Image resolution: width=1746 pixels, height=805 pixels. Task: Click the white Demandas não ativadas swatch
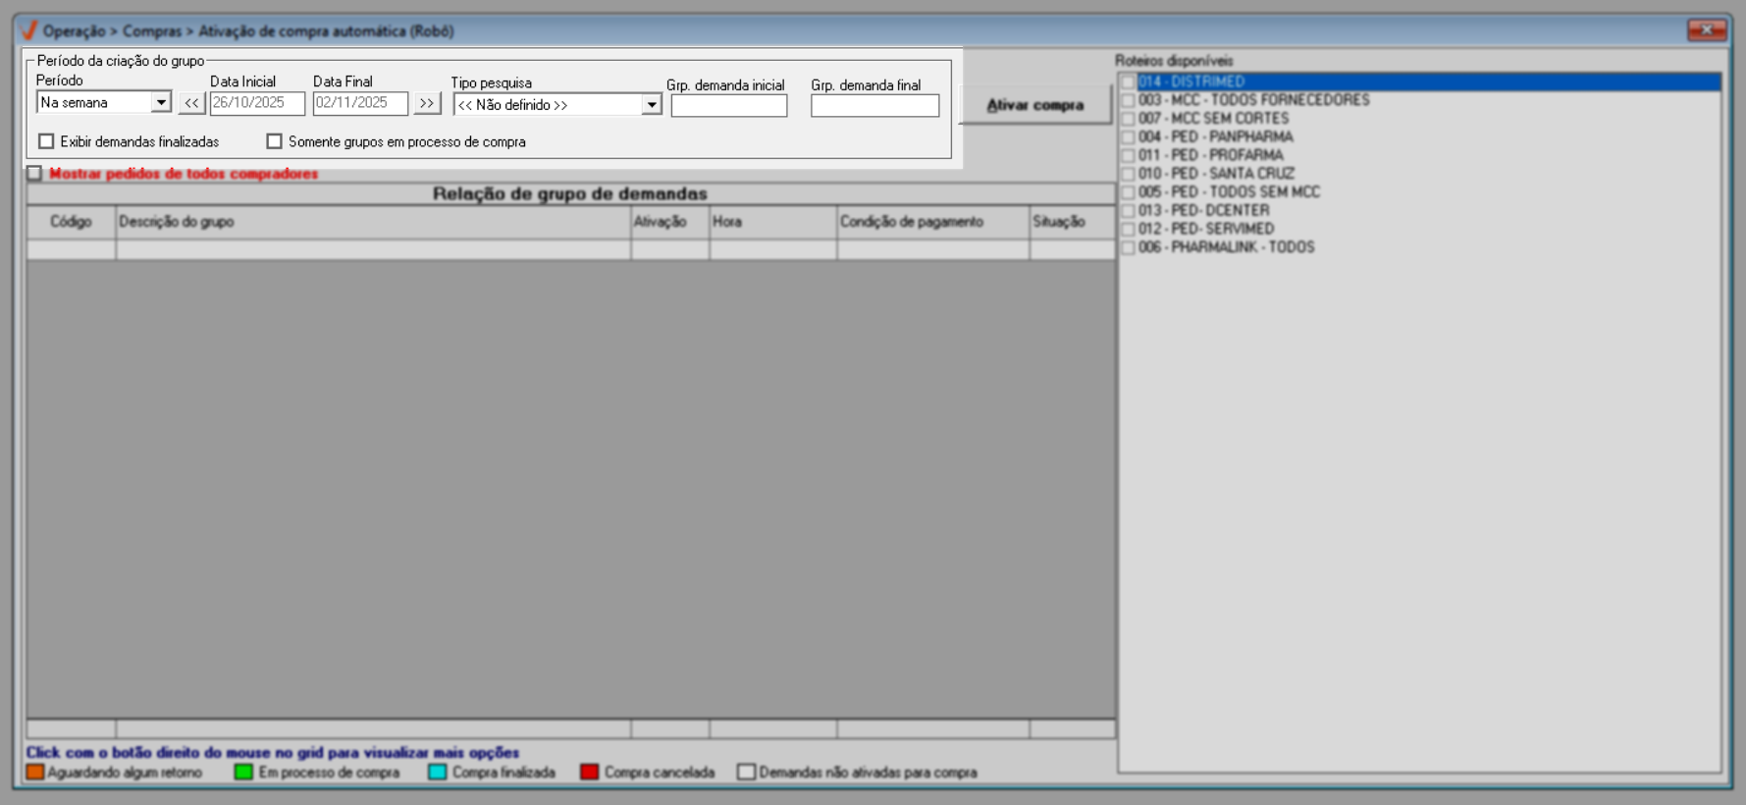[x=747, y=773]
